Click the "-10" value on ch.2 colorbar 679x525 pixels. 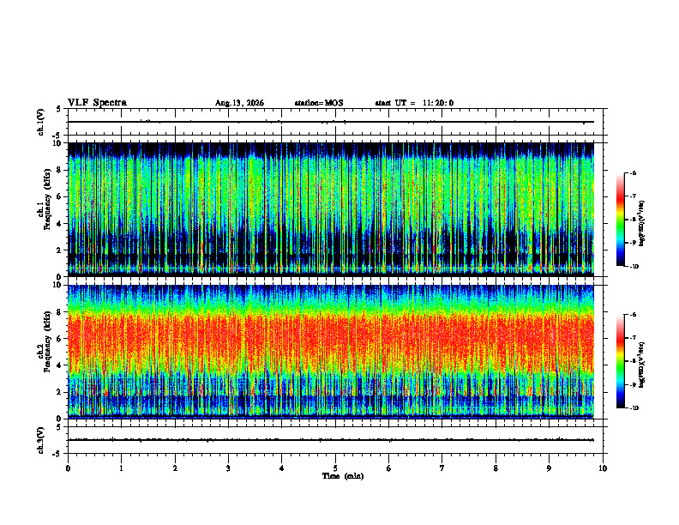pyautogui.click(x=634, y=408)
